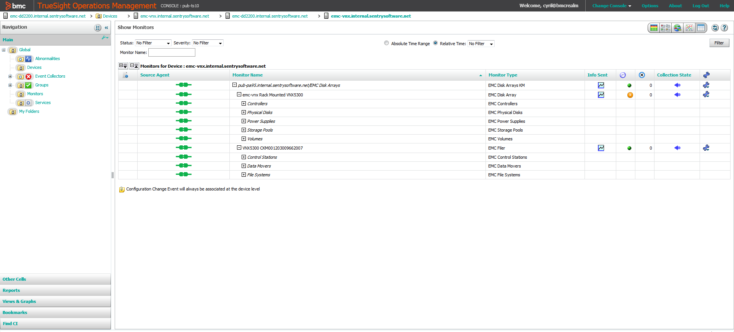Sort by Monitor Name column header
The width and height of the screenshot is (734, 332).
coord(247,75)
